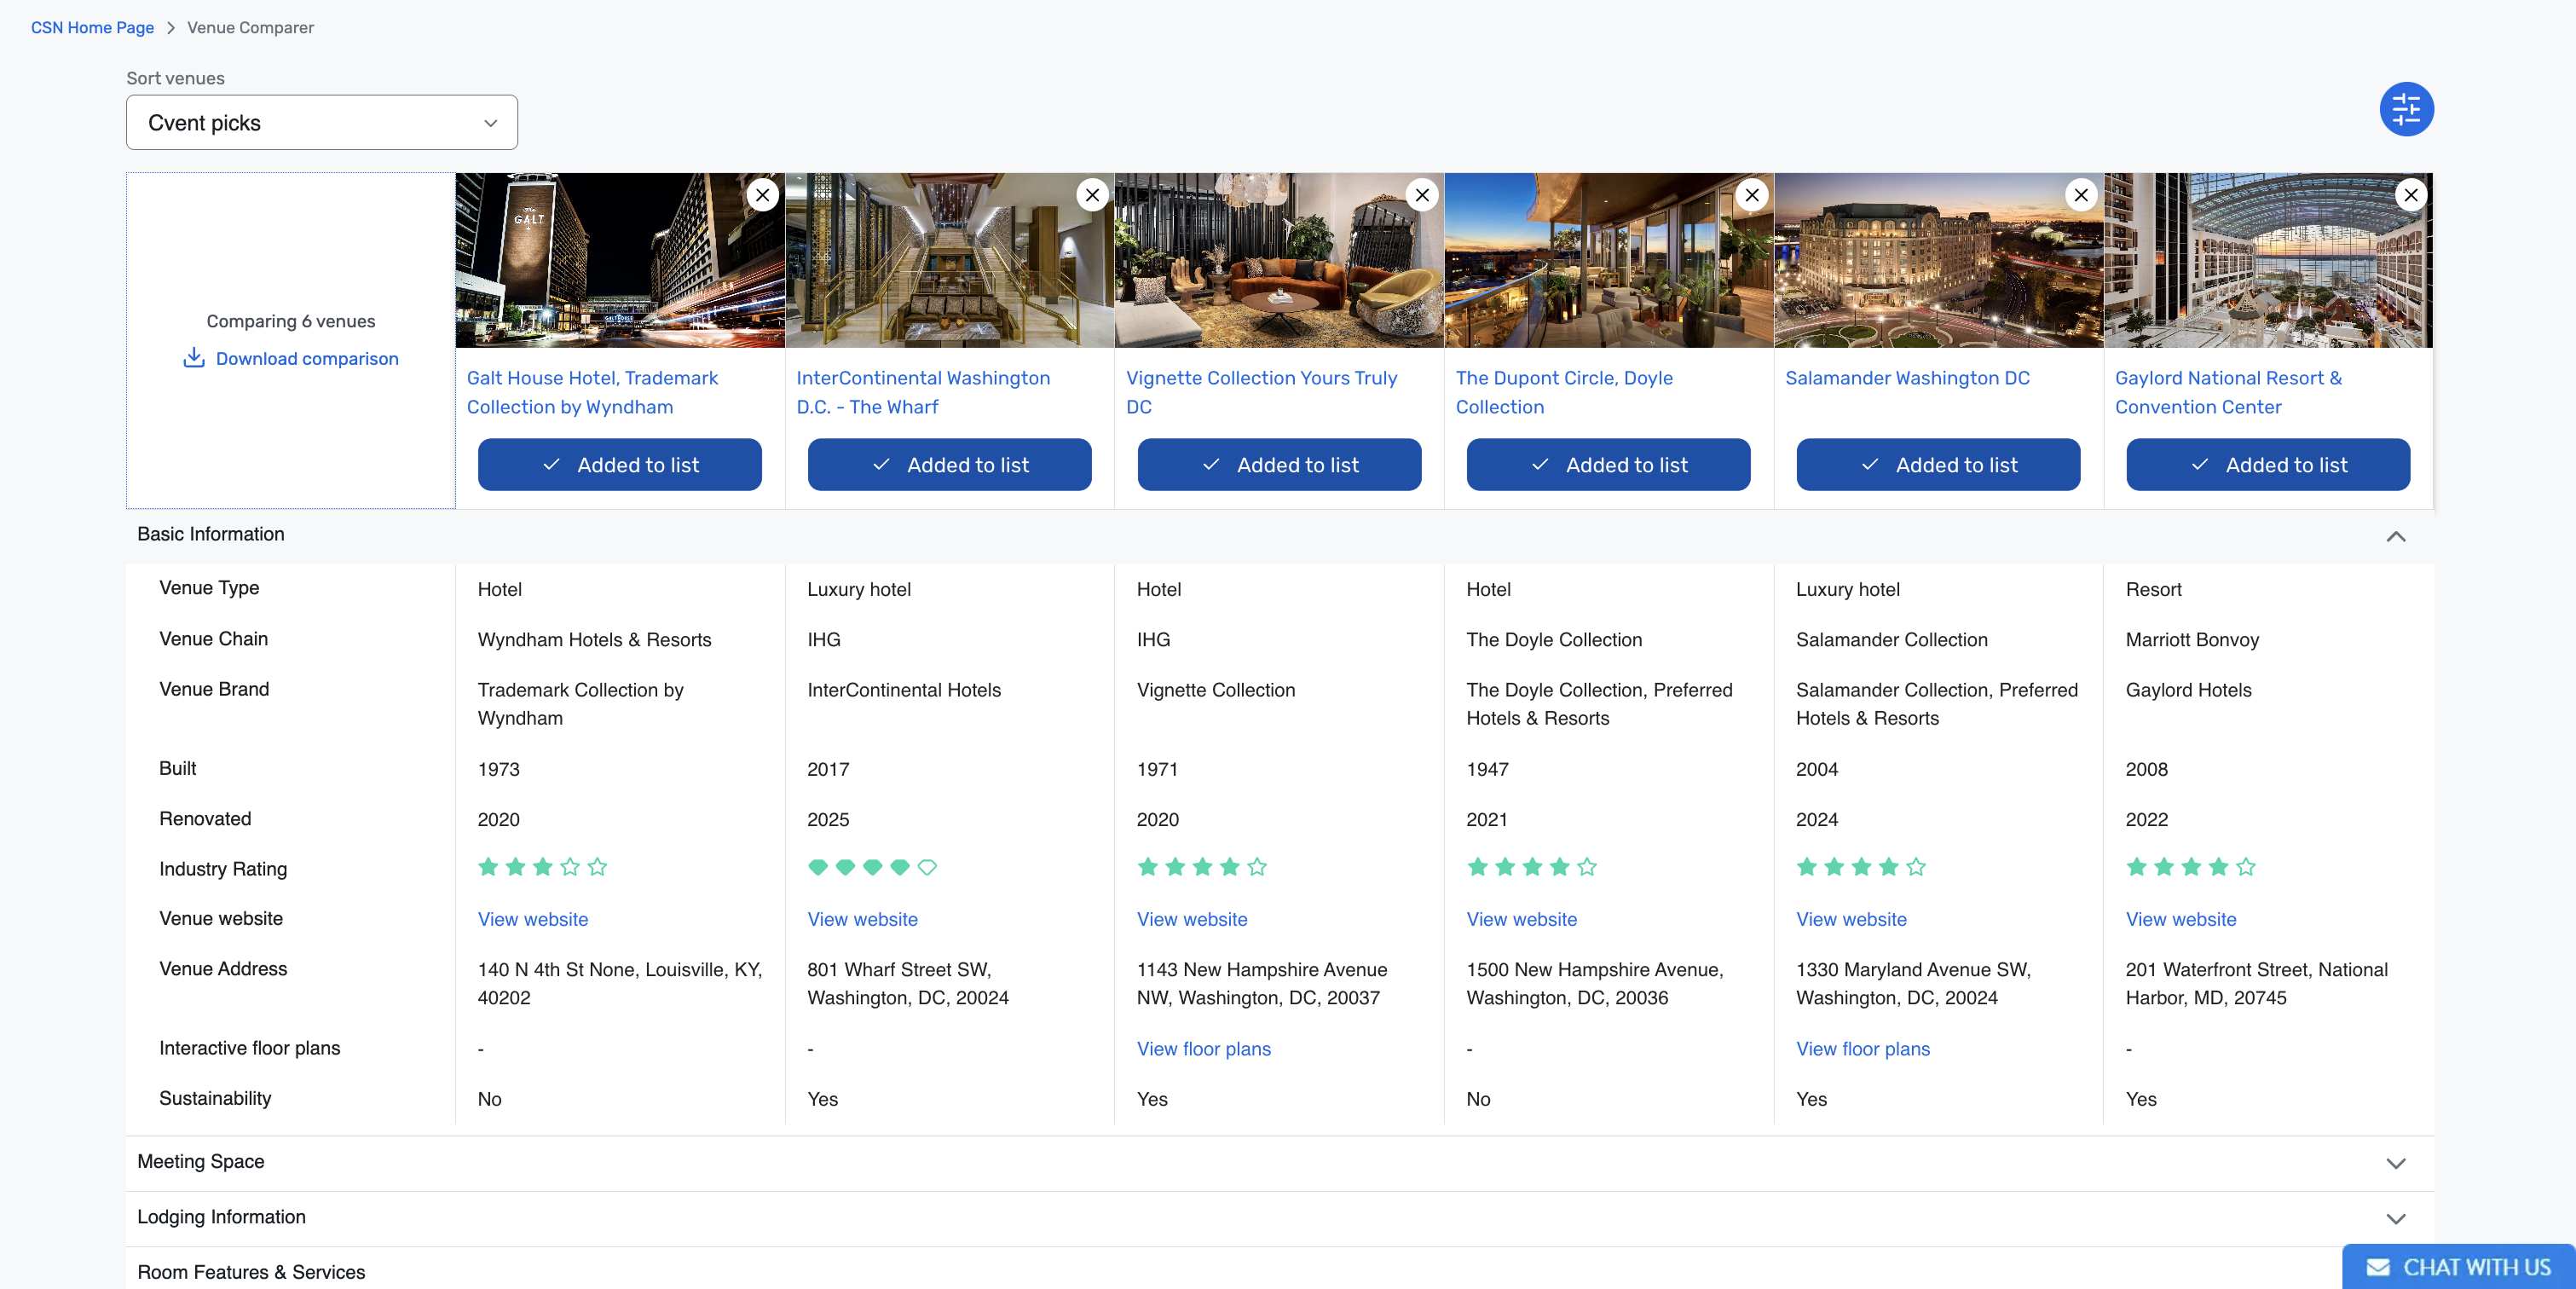Open InterContinental Washington D.C. title link

923,392
